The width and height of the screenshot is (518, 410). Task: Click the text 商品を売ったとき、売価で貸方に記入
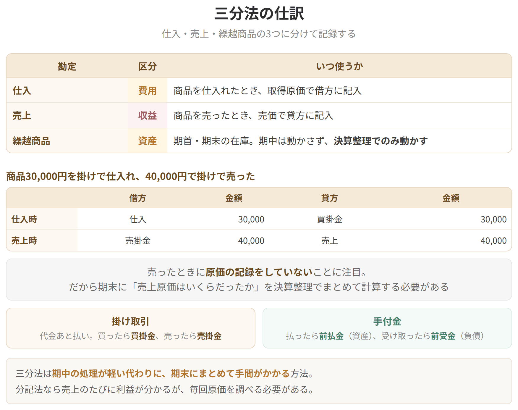(x=253, y=115)
